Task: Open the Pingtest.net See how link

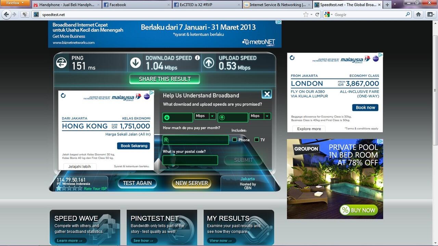Action: tap(144, 241)
